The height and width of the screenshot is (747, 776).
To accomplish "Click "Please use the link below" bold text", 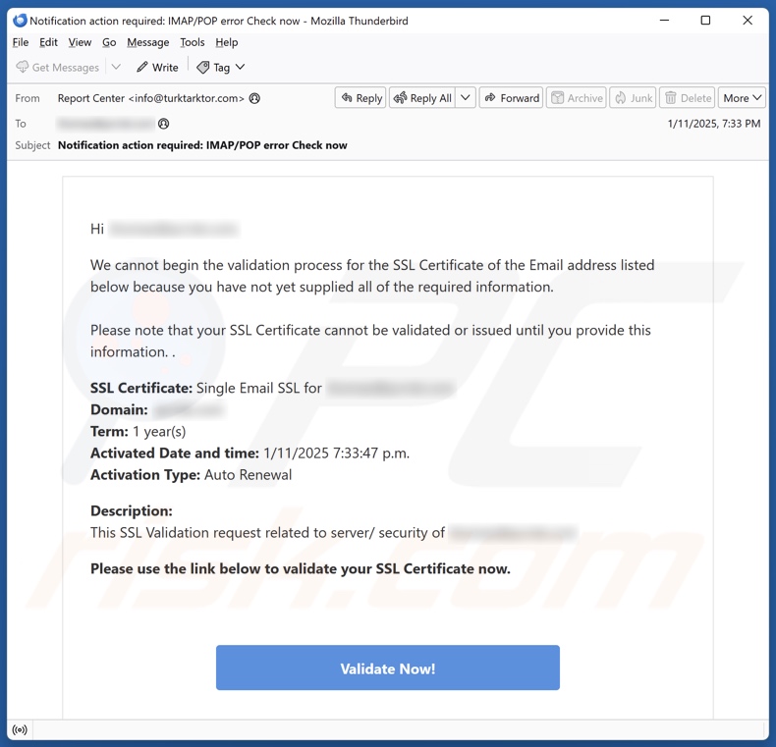I will click(301, 569).
